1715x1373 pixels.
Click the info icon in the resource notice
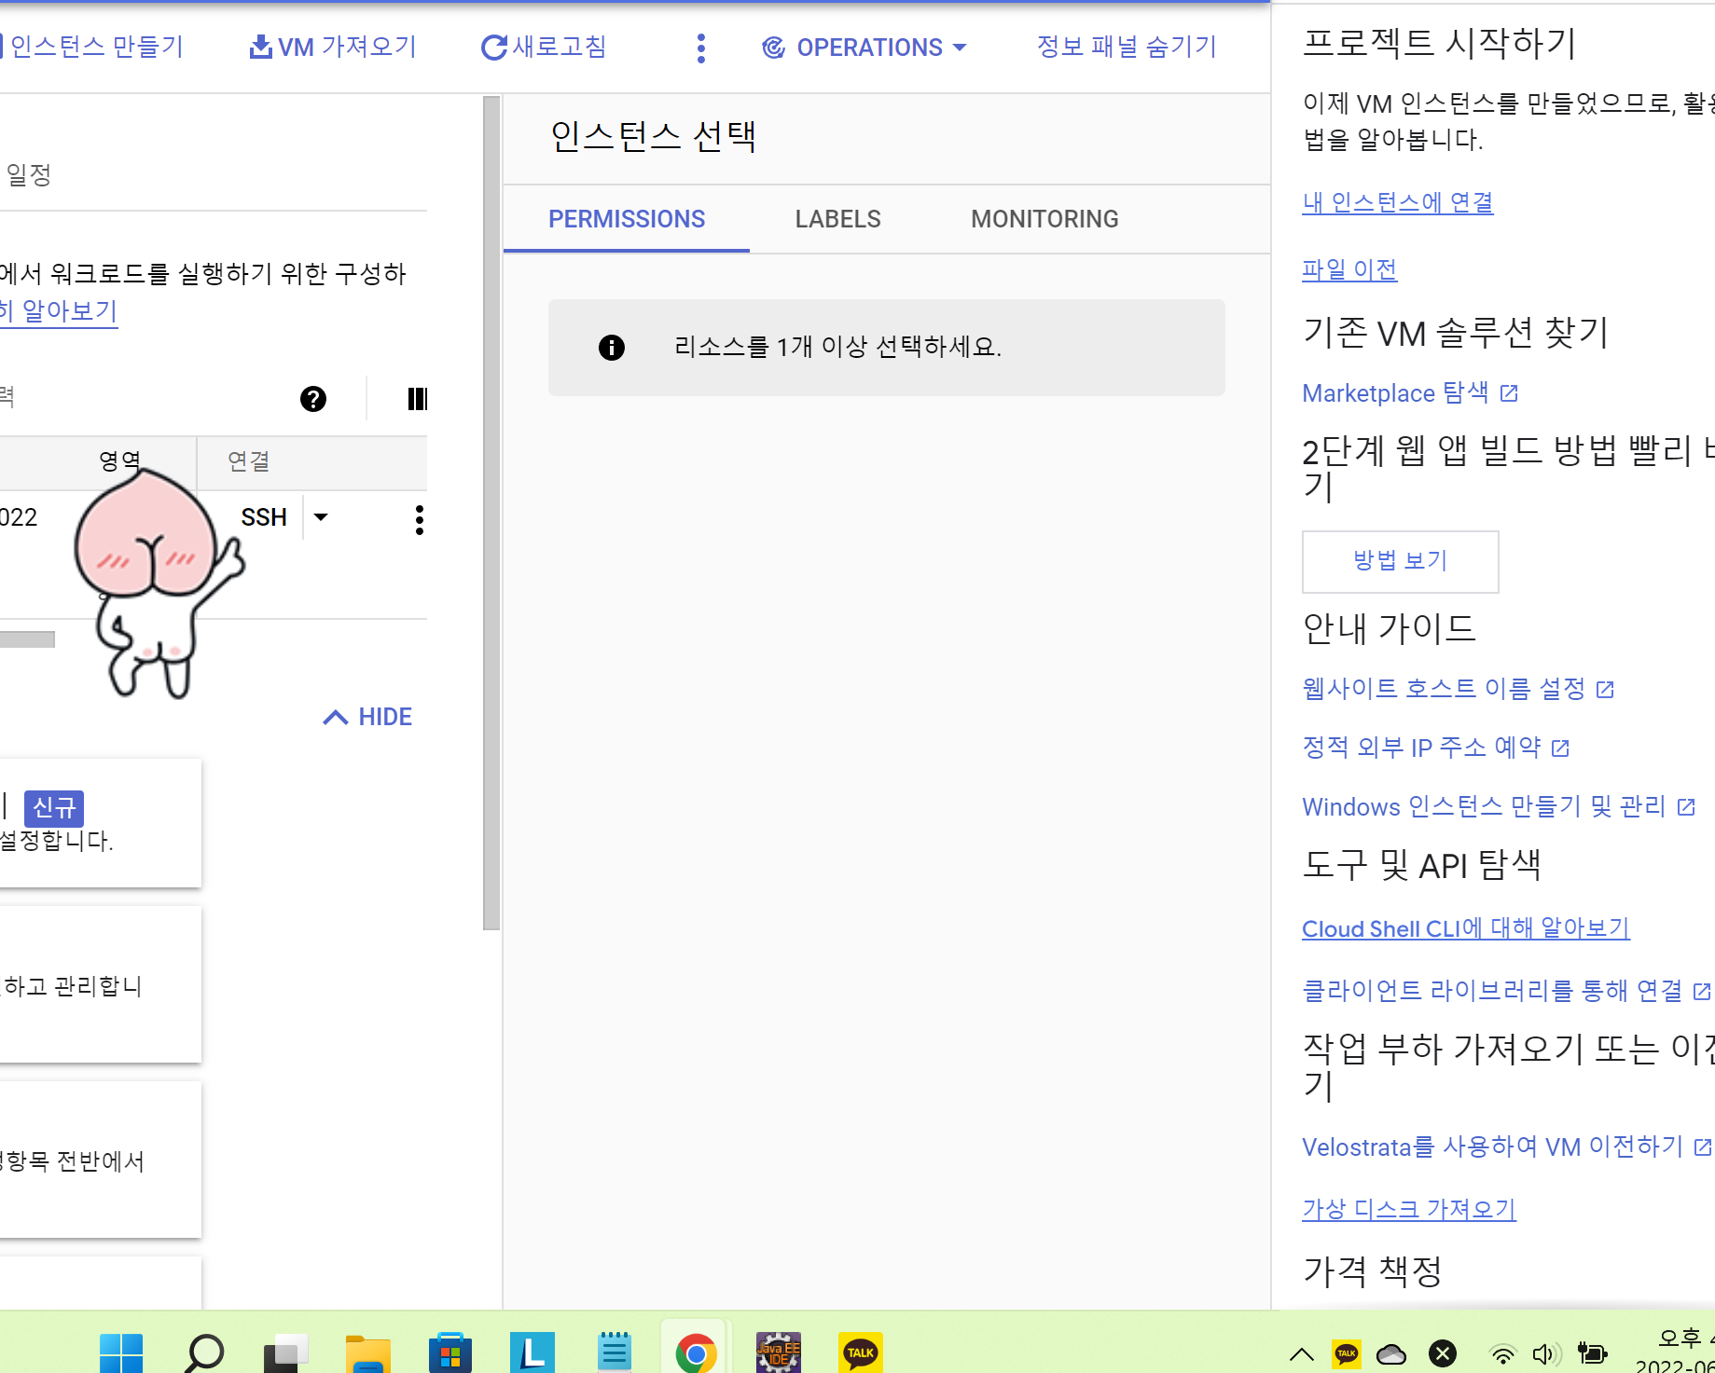coord(612,348)
